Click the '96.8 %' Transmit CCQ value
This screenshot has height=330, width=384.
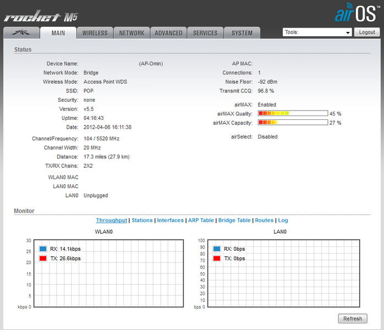point(266,91)
